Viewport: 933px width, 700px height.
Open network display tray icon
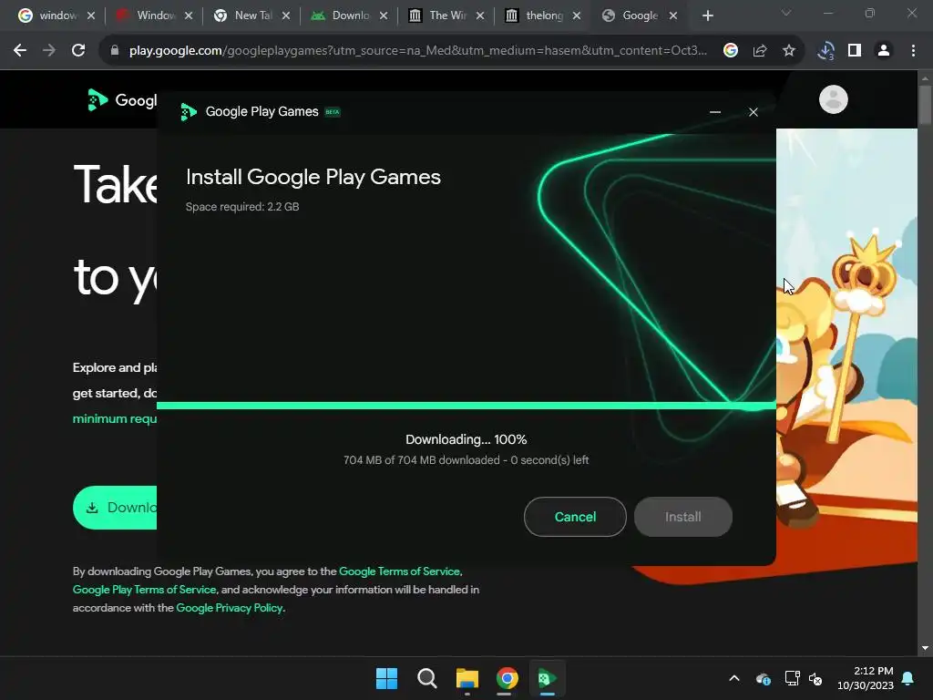(792, 678)
